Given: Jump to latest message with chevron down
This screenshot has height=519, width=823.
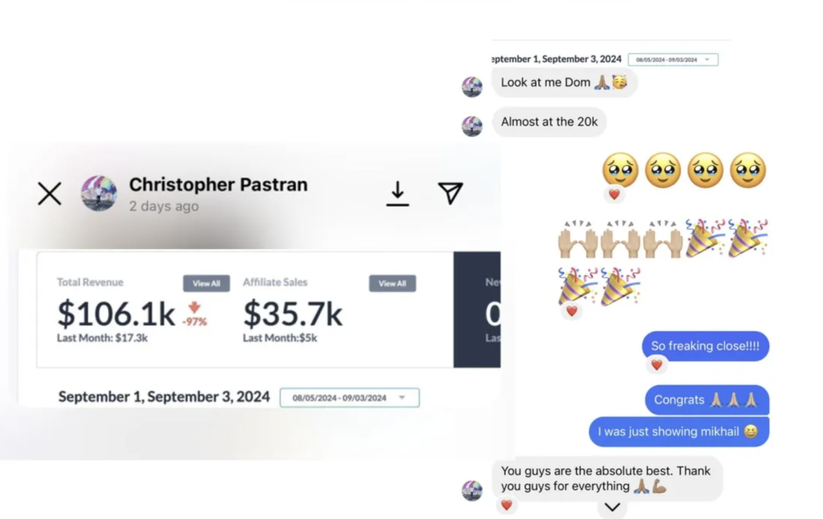Looking at the screenshot, I should 613,507.
